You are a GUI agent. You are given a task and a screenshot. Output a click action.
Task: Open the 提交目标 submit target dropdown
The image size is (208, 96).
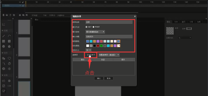(95, 32)
